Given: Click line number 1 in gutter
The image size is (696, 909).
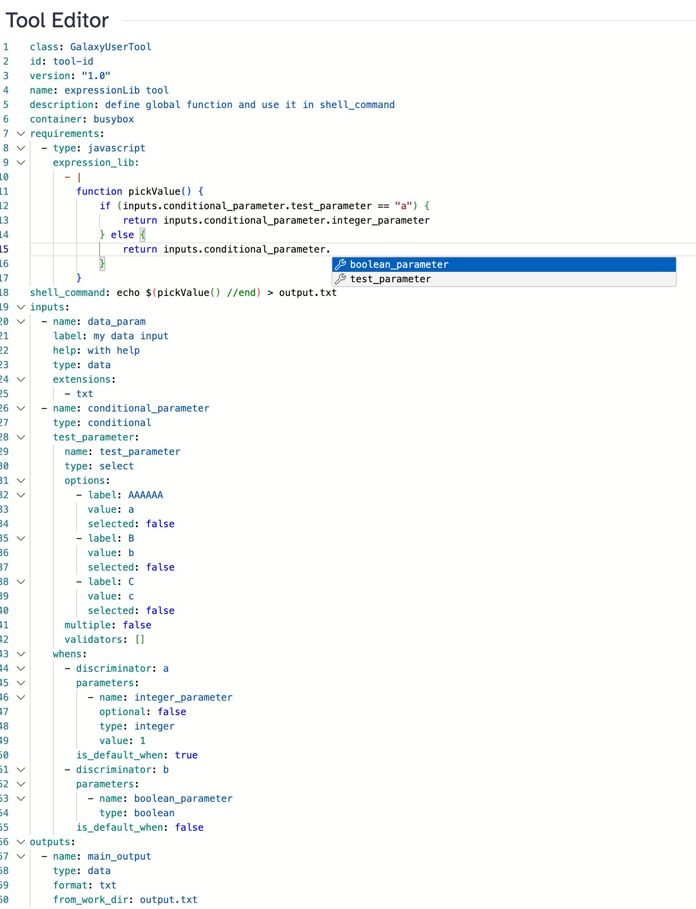Looking at the screenshot, I should (6, 47).
